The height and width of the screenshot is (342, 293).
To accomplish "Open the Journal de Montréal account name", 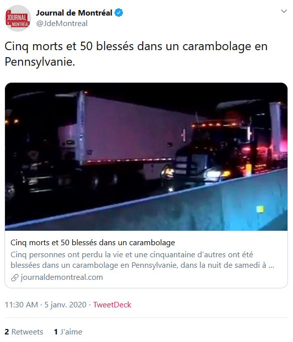I will pyautogui.click(x=74, y=13).
